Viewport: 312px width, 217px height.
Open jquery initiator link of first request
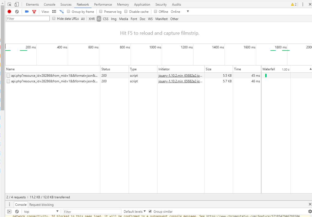pyautogui.click(x=180, y=76)
